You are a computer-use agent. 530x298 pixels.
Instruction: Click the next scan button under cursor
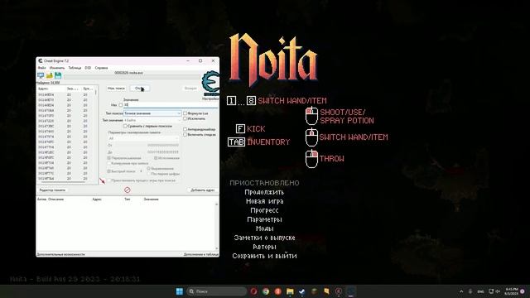[139, 89]
